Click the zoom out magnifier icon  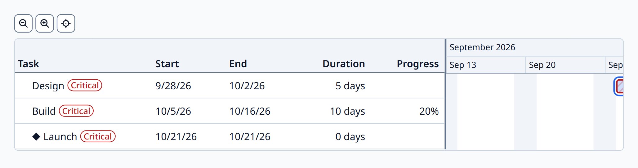23,23
